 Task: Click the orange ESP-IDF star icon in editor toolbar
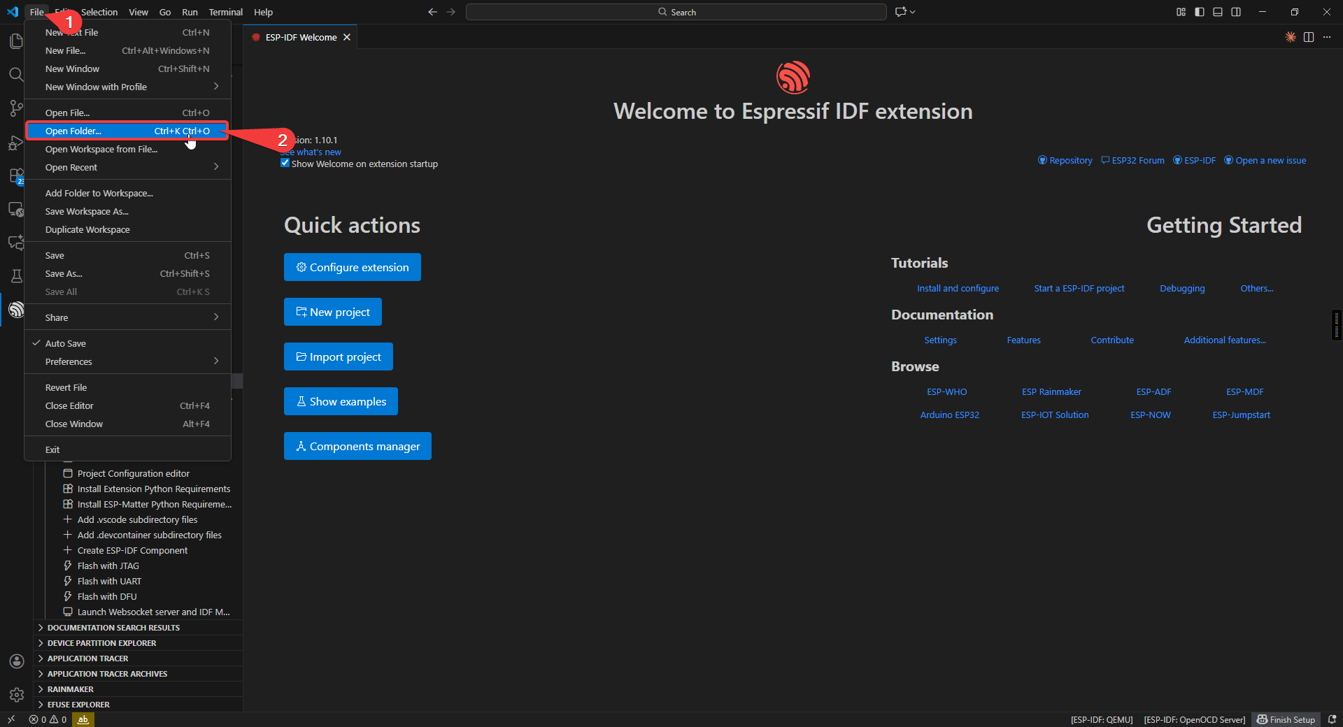pyautogui.click(x=1291, y=37)
